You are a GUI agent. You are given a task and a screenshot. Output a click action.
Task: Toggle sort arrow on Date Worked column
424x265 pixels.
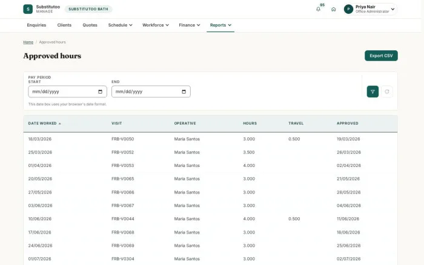click(60, 123)
